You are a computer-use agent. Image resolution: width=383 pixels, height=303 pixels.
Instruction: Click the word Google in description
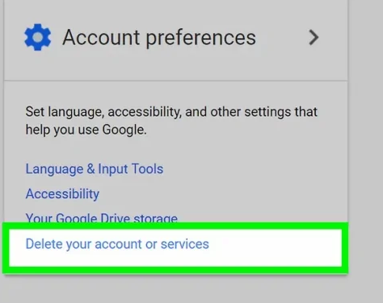coord(124,130)
